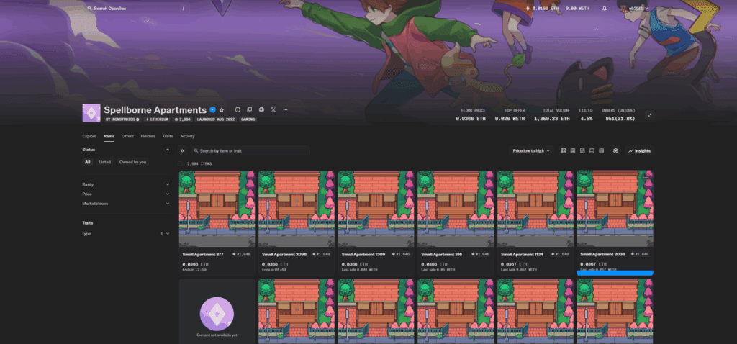Viewport: 737px width, 344px height.
Task: Collapse the filter sidebar with double-chevron icon
Action: point(183,151)
